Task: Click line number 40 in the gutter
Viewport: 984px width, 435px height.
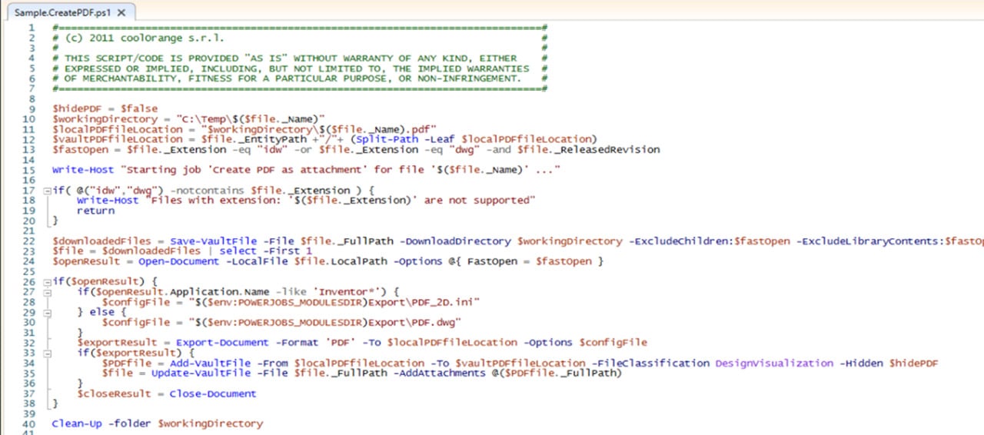Action: point(28,423)
